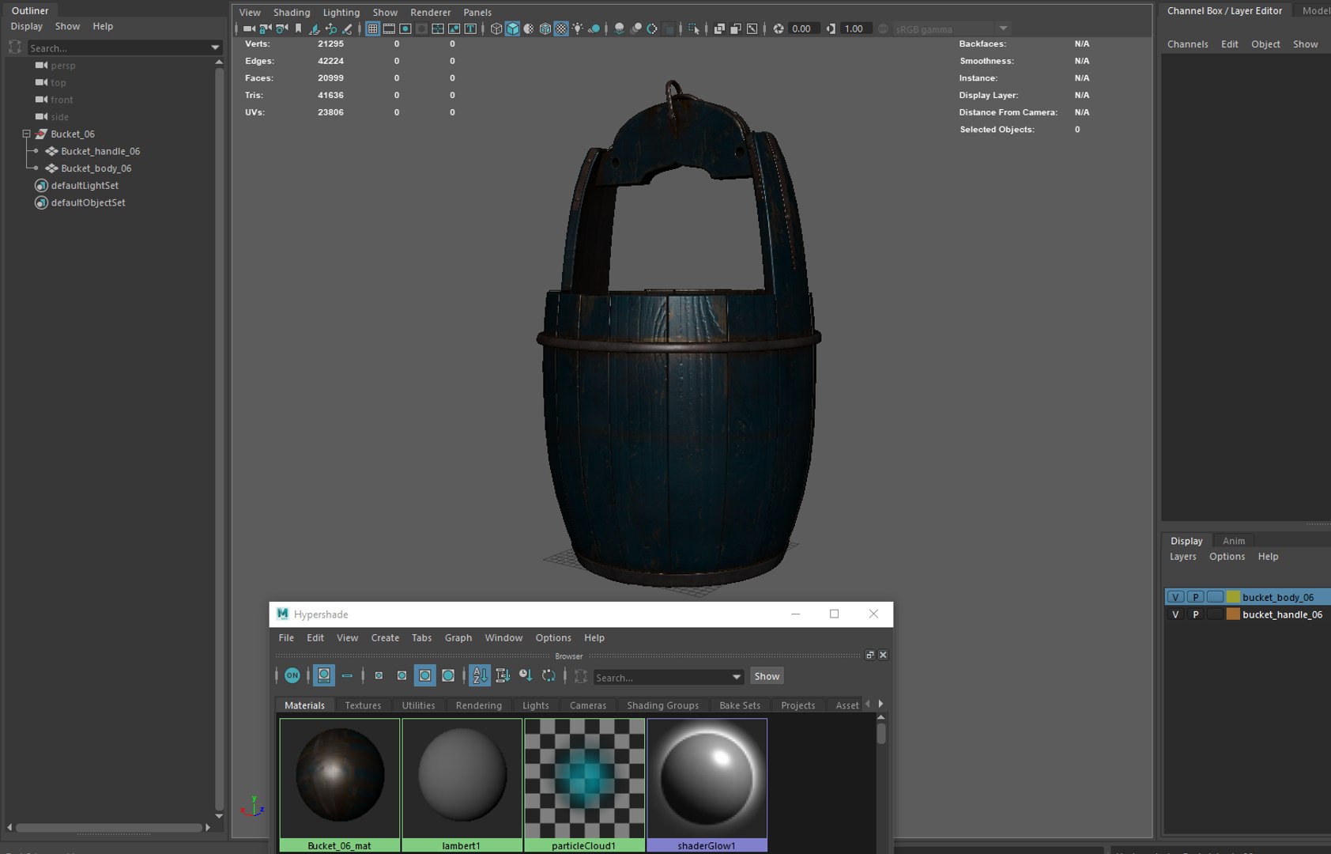Toggle the Film Gate icon
This screenshot has height=854, width=1331.
click(389, 28)
